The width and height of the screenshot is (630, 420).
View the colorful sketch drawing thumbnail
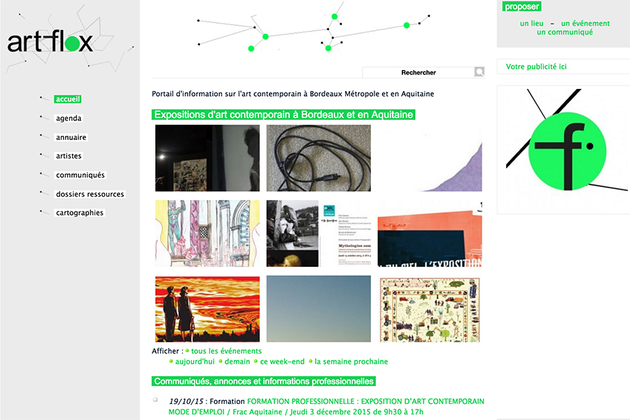207,233
